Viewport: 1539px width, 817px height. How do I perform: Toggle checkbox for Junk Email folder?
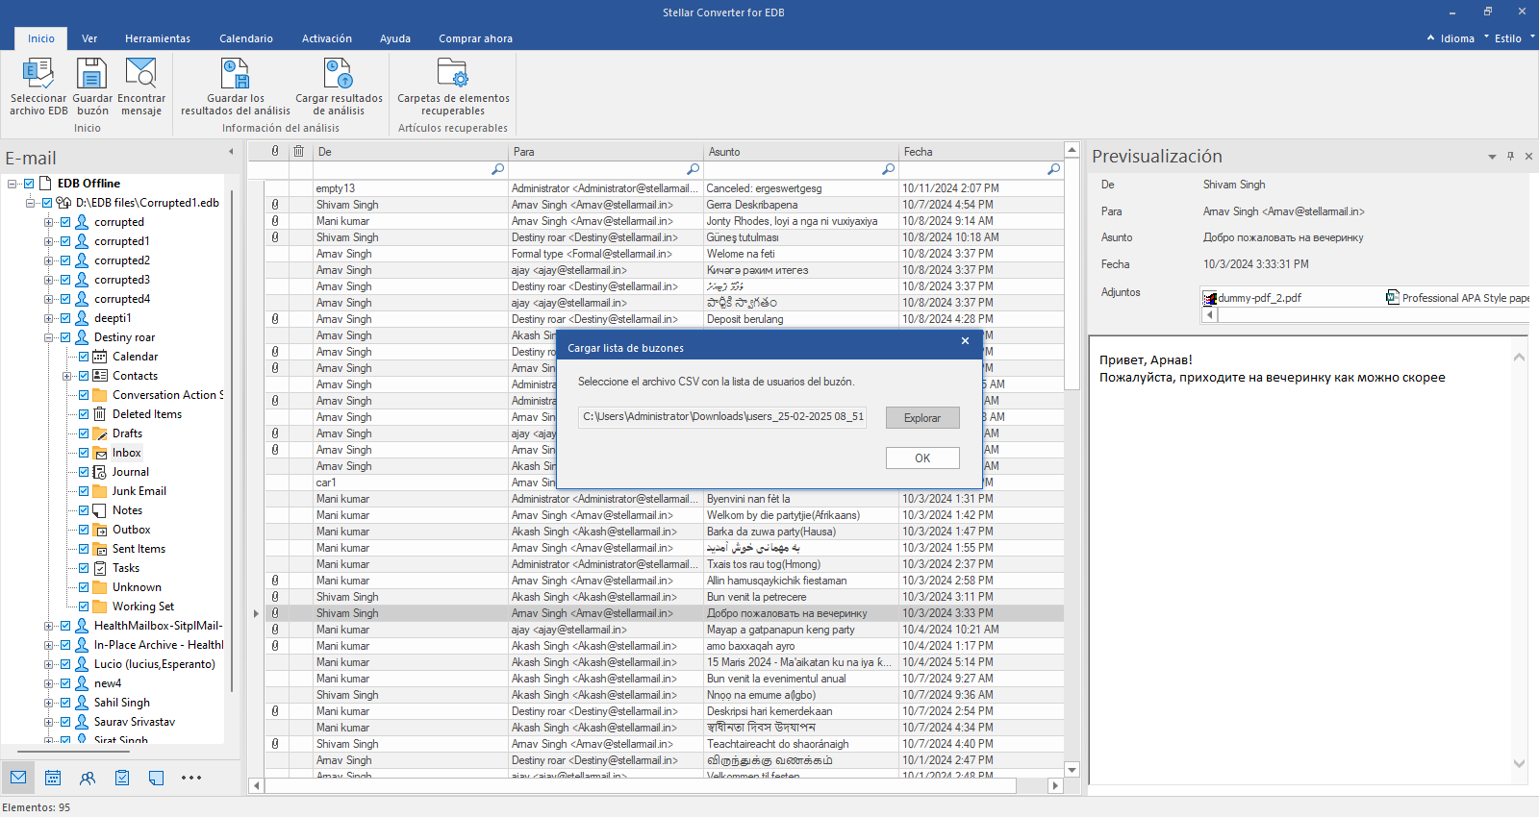pos(84,491)
